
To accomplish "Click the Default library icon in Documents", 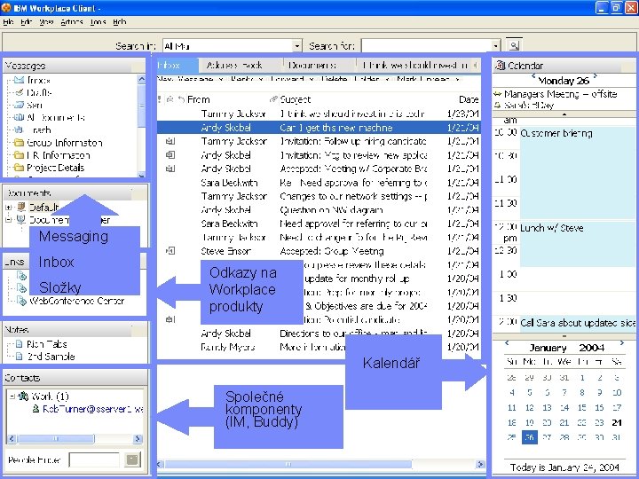I will (x=21, y=207).
